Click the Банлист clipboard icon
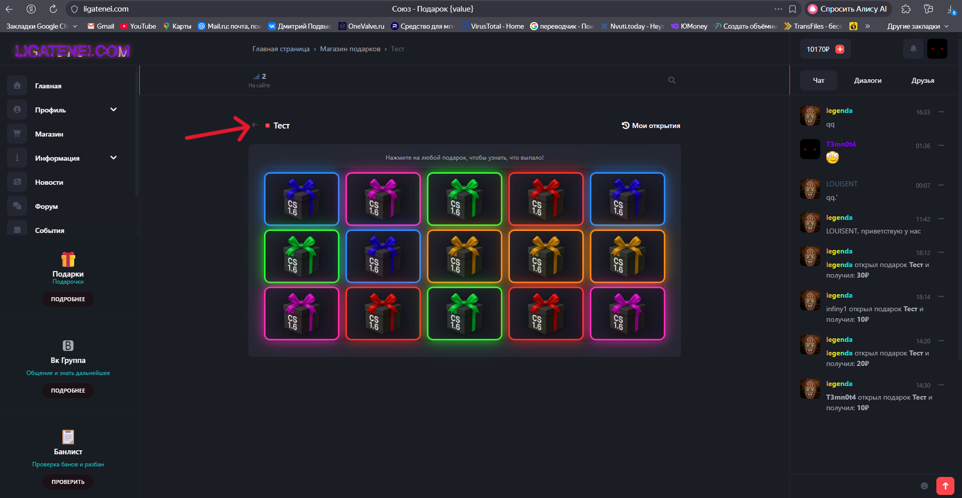Image resolution: width=962 pixels, height=498 pixels. point(68,437)
